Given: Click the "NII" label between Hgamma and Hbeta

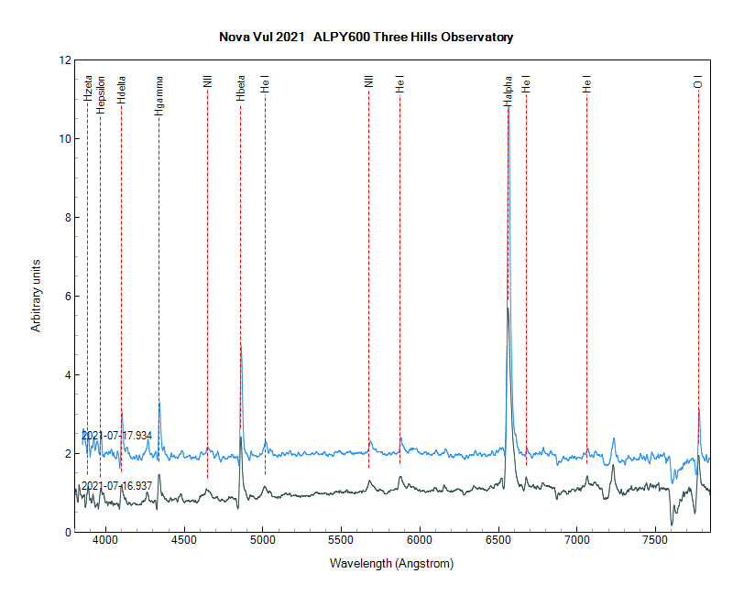Looking at the screenshot, I should click(208, 81).
